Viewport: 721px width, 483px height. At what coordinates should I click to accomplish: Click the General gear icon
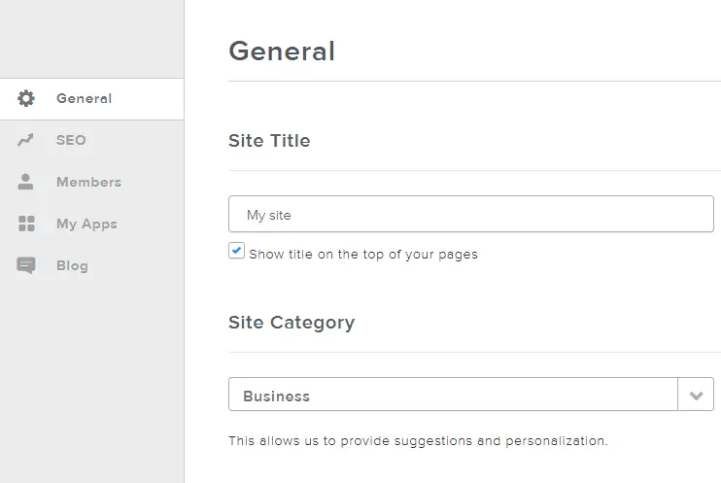(x=26, y=98)
